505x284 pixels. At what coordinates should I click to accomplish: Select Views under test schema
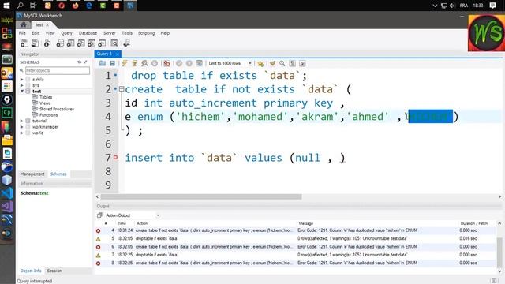[x=45, y=103]
